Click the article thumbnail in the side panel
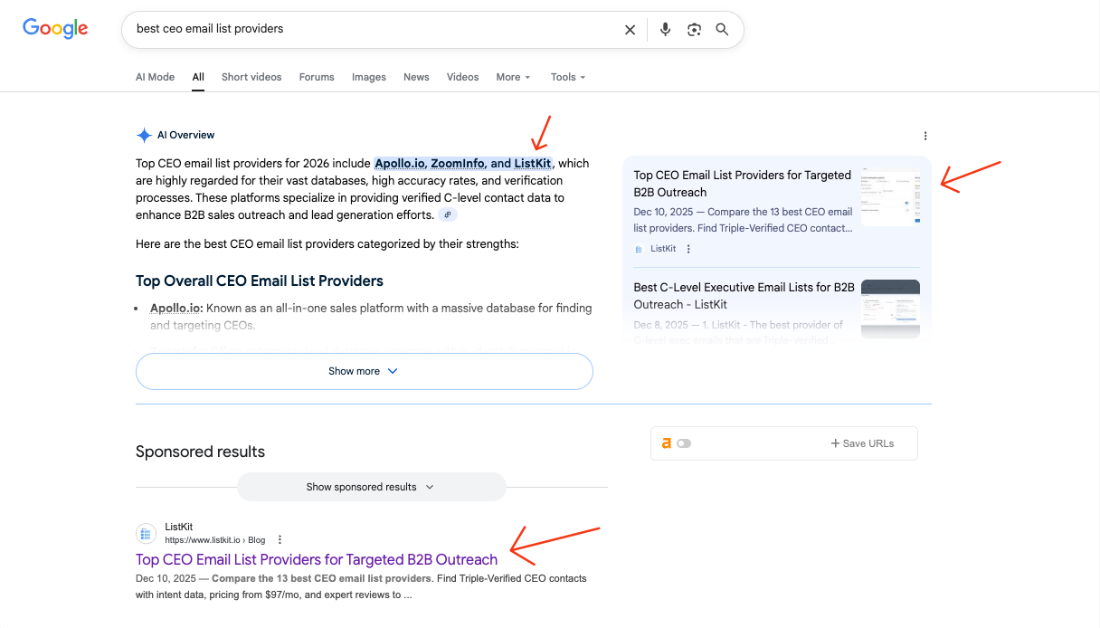This screenshot has height=628, width=1100. pos(890,194)
